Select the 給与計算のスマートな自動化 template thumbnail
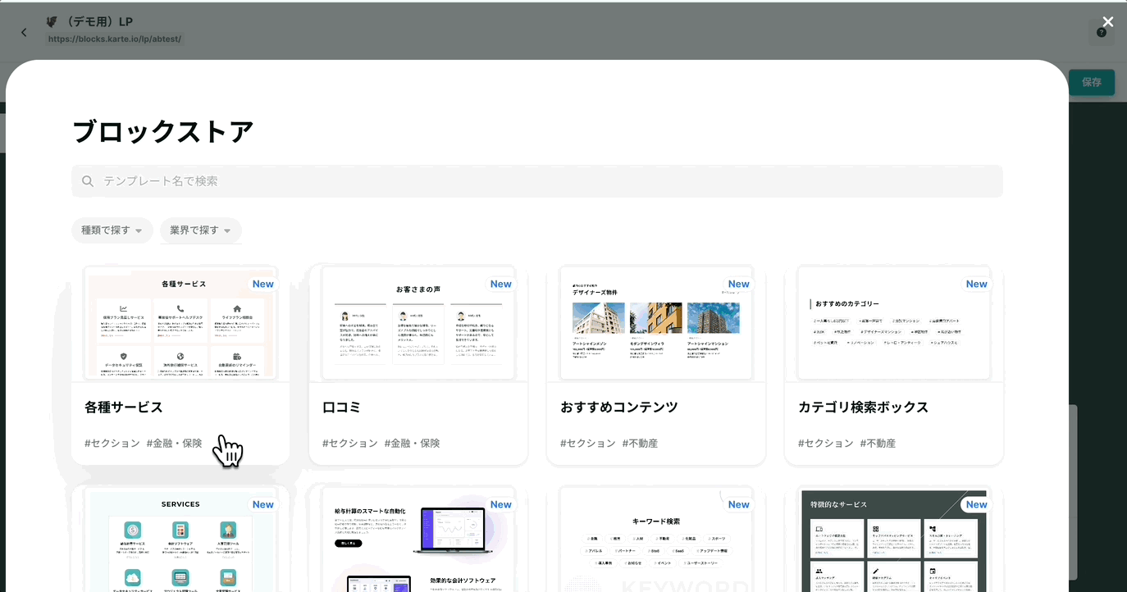 click(x=418, y=540)
